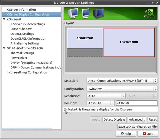The height and width of the screenshot is (139, 160).
Task: Click the NVIDIA logo in the banner
Action: point(149,13)
